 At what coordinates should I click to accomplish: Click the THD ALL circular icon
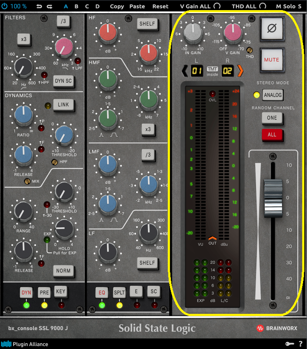[263, 6]
